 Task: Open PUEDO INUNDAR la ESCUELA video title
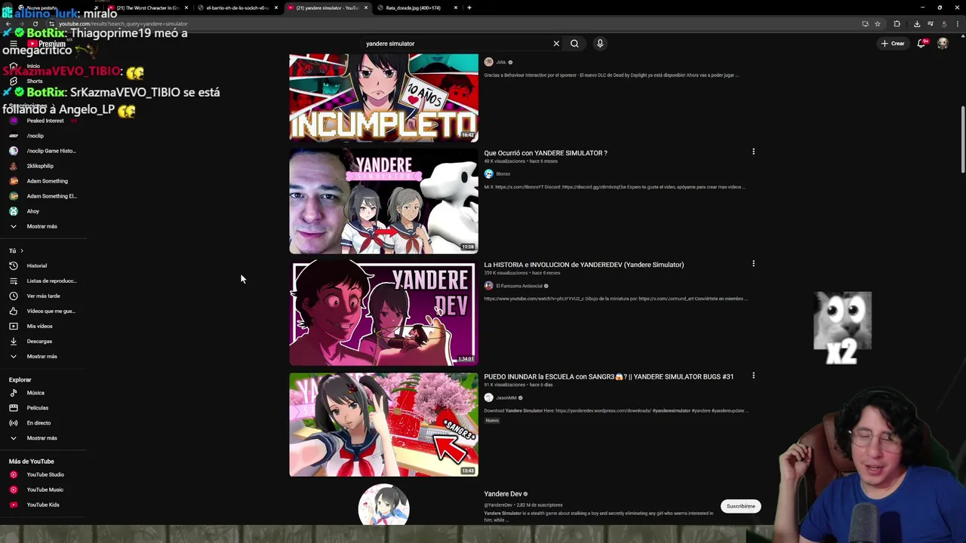[x=609, y=376]
